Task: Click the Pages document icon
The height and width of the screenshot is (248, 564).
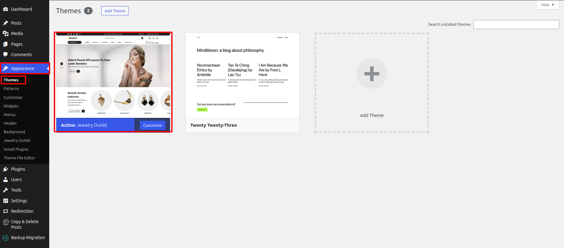Action: 6,44
